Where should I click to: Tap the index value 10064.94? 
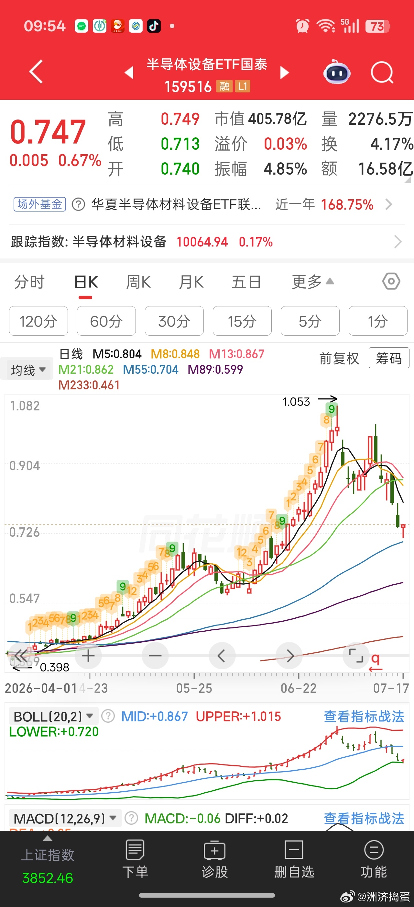point(202,242)
